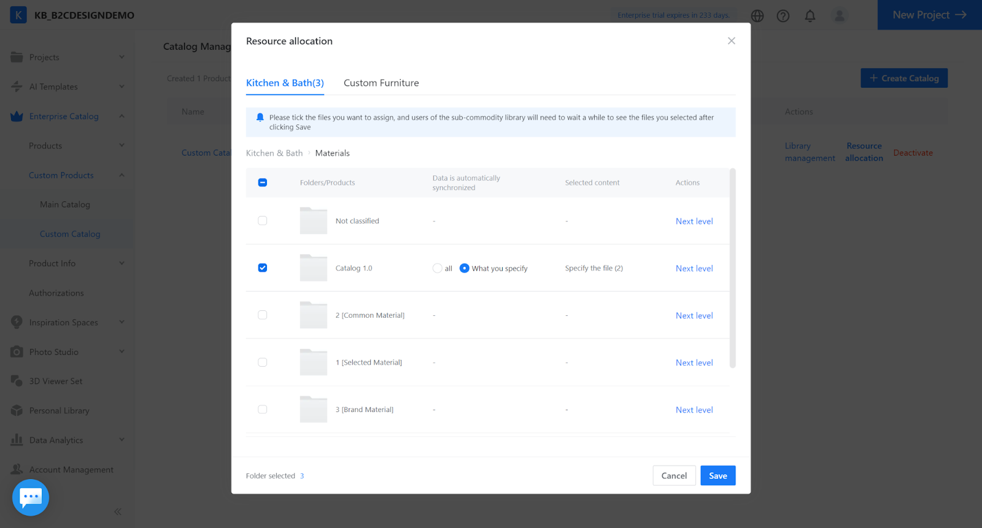Navigate to Kitchen & Bath breadcrumb
982x528 pixels.
[x=274, y=153]
